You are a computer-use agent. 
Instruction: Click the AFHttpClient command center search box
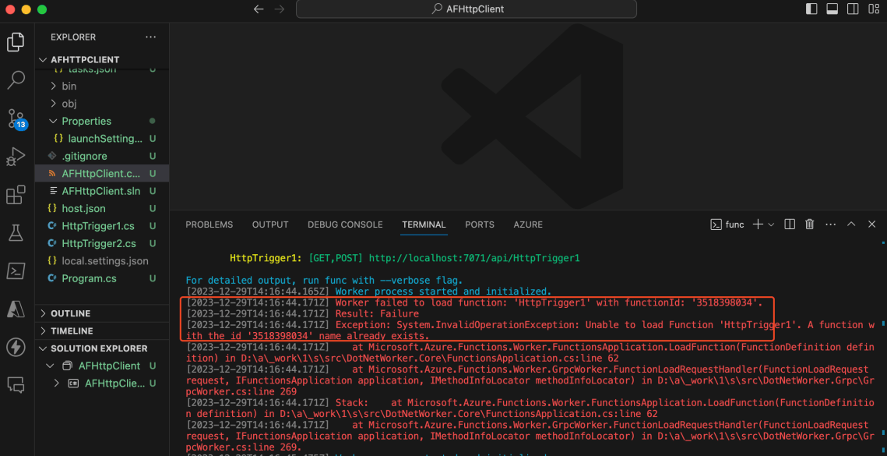pyautogui.click(x=466, y=9)
